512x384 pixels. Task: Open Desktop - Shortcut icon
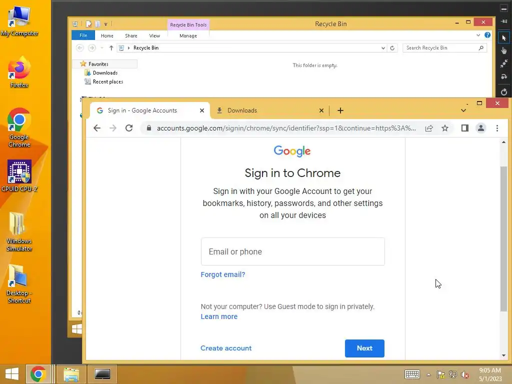[x=19, y=284]
